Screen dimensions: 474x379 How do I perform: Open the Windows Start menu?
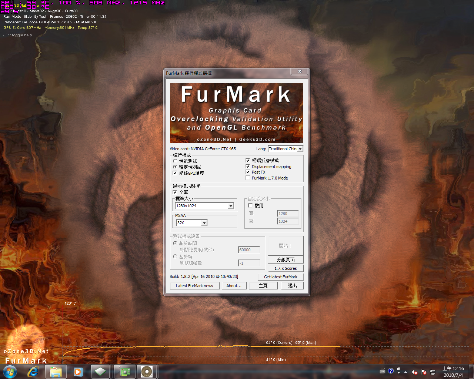point(10,372)
